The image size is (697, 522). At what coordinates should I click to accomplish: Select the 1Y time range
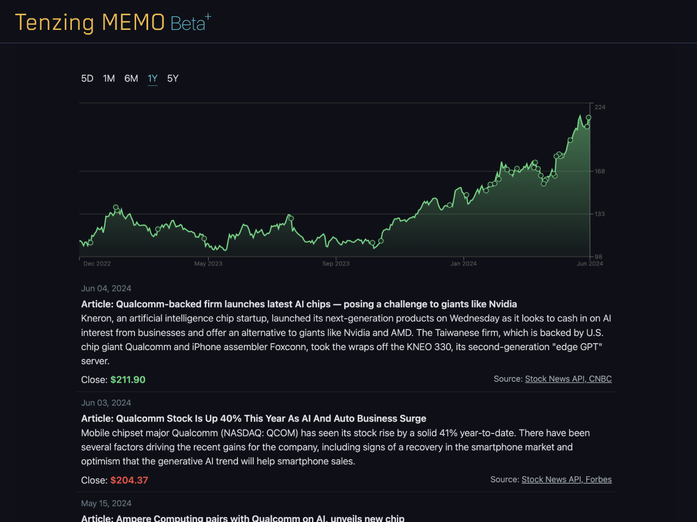(152, 78)
